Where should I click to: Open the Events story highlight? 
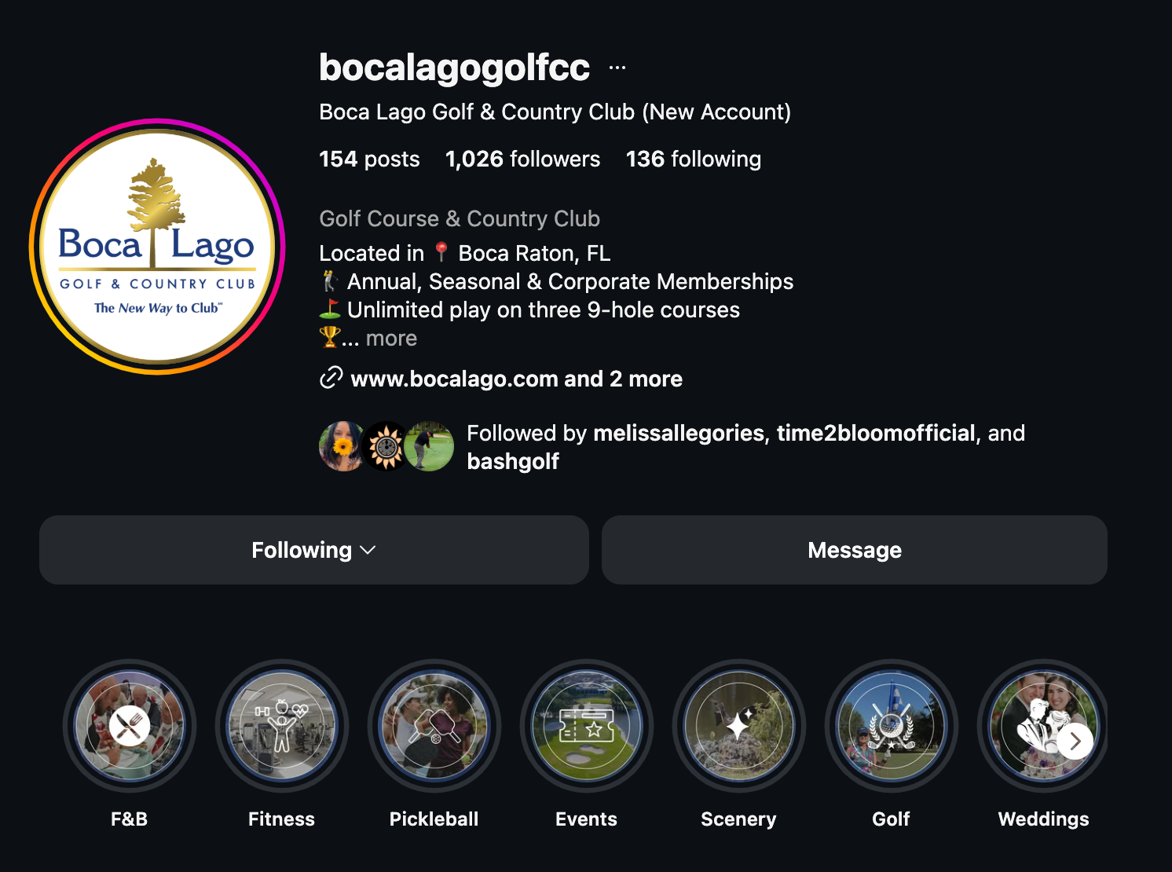point(587,726)
